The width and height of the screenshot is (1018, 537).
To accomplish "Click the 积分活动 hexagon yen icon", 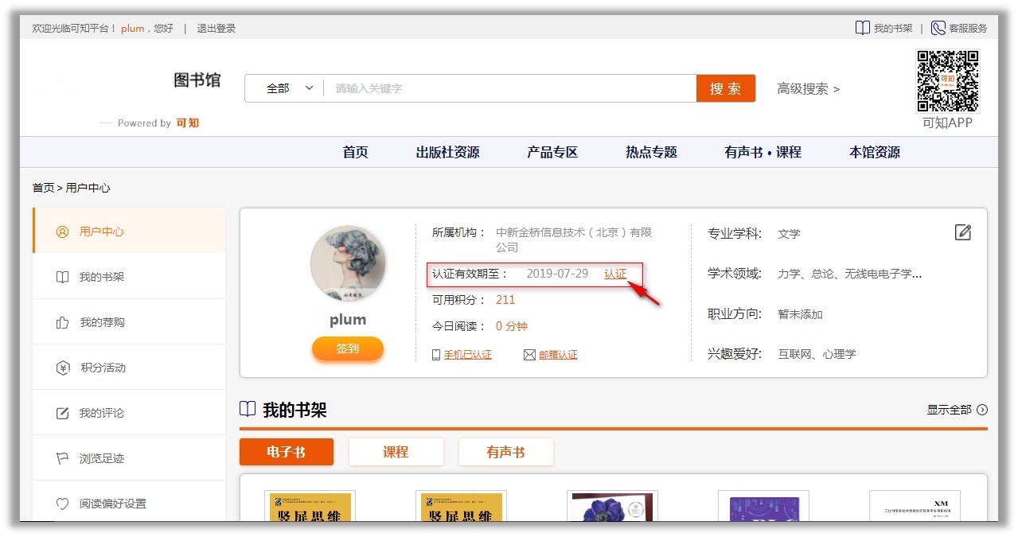I will coord(63,368).
